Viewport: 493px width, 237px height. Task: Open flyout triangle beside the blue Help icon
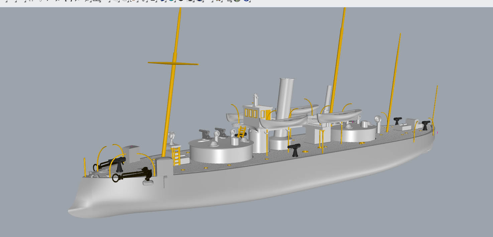(x=250, y=1)
